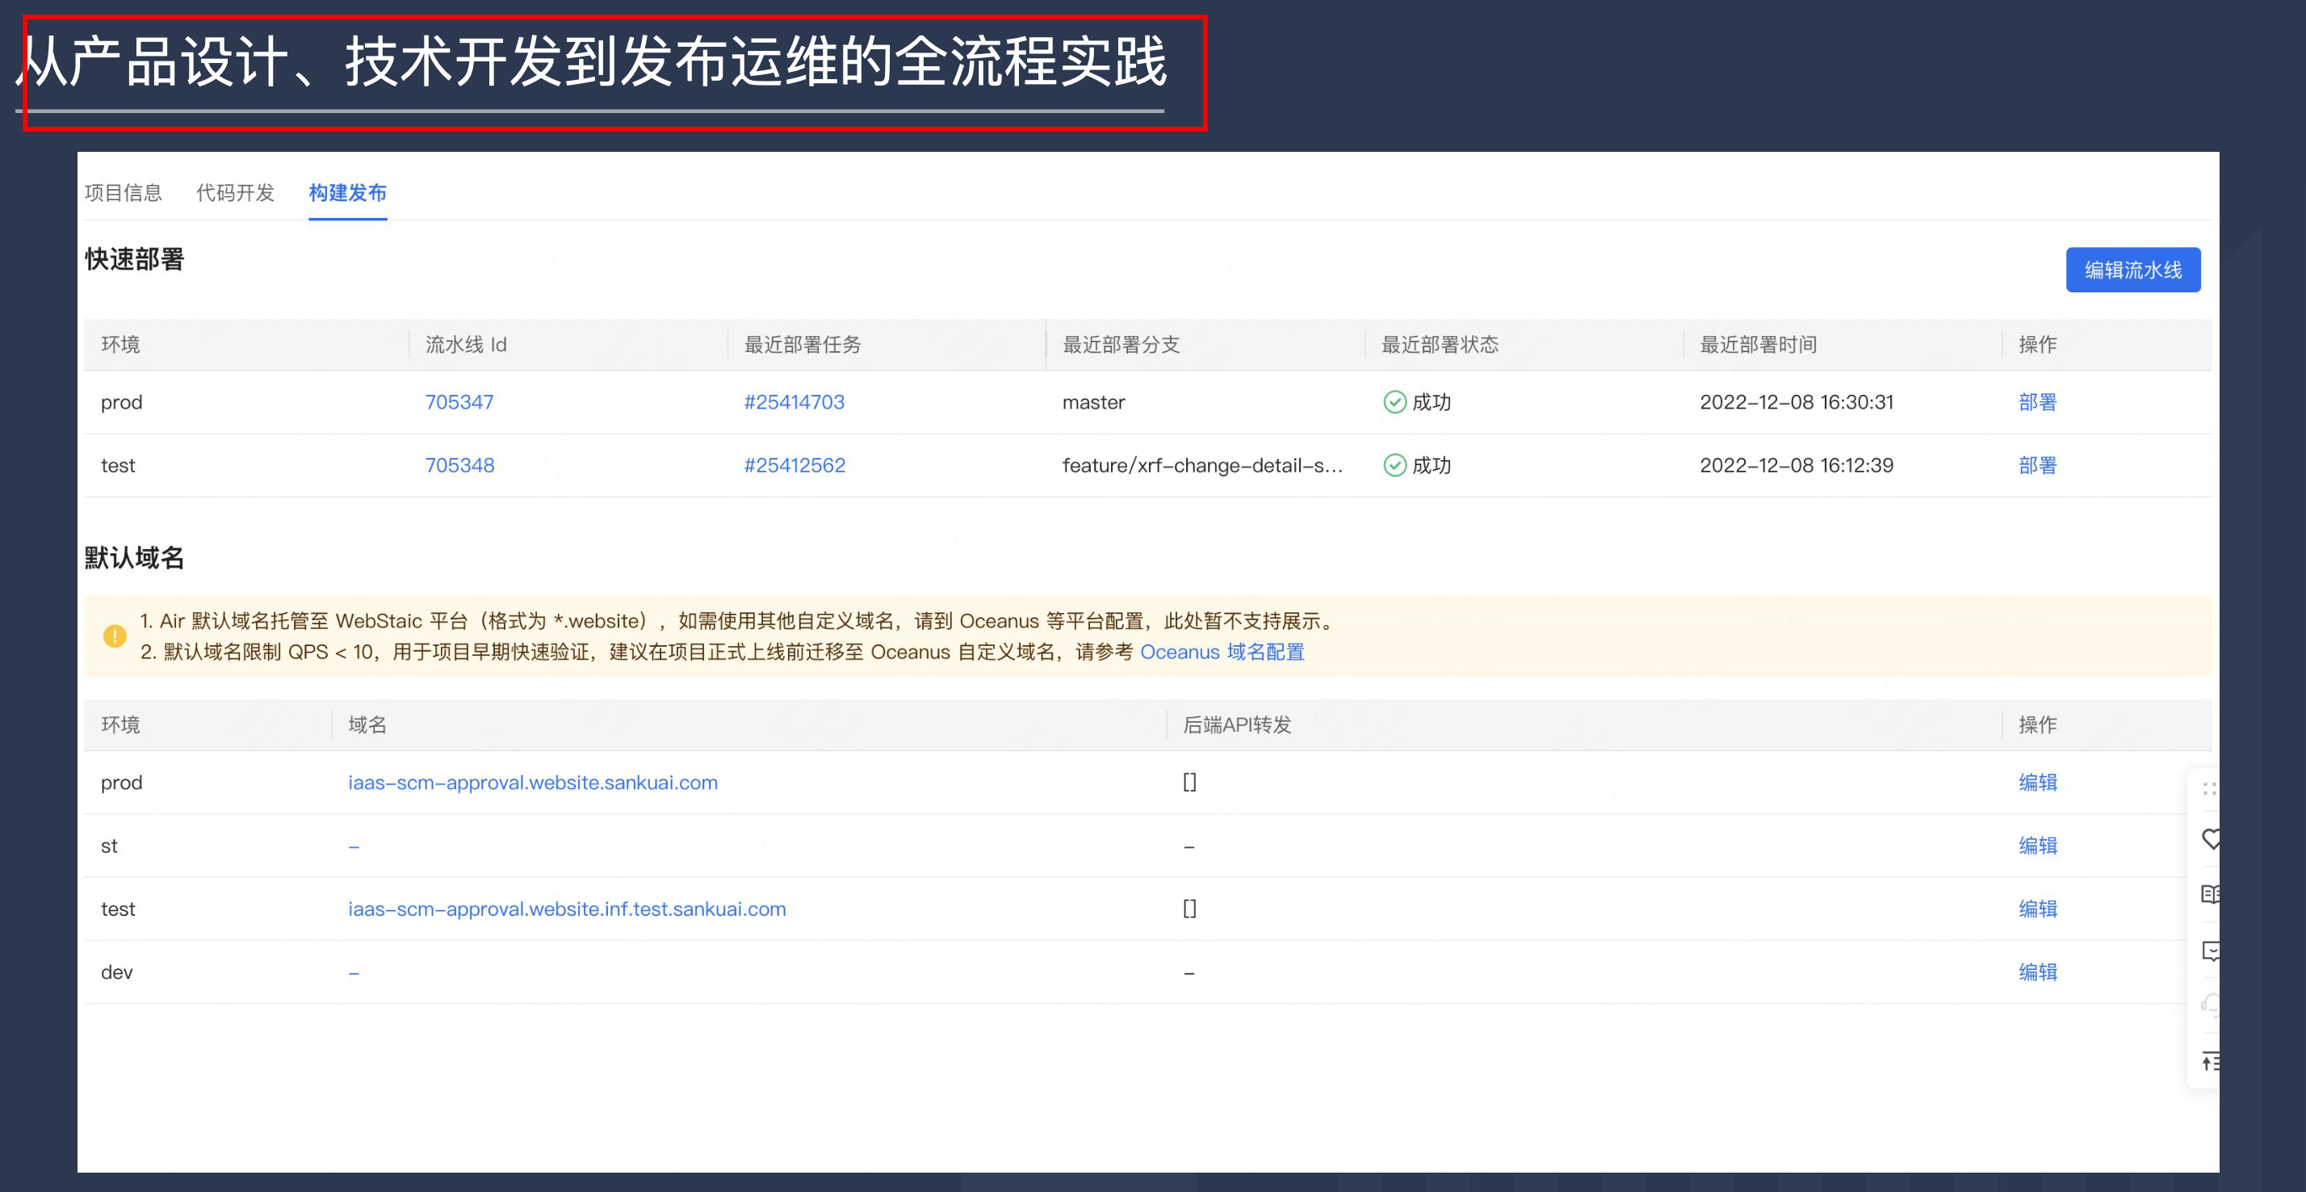
Task: Open the book documentation icon in sidebar
Action: 2210,894
